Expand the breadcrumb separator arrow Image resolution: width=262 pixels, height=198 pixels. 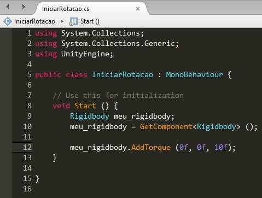tap(62, 21)
